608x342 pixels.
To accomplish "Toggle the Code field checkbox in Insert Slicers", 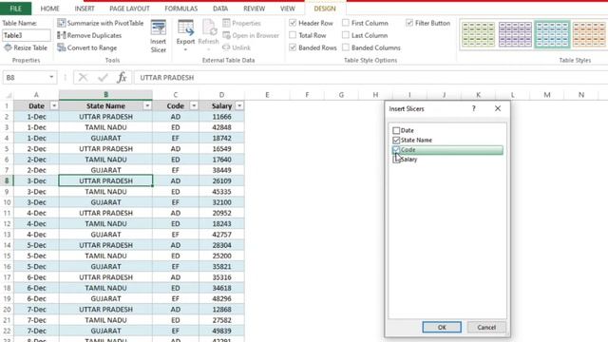I will coord(396,150).
